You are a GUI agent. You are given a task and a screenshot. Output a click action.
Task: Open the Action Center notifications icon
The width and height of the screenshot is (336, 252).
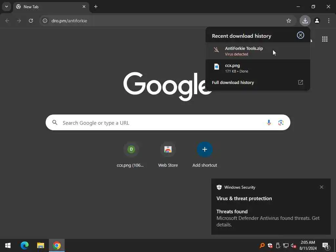(325, 246)
